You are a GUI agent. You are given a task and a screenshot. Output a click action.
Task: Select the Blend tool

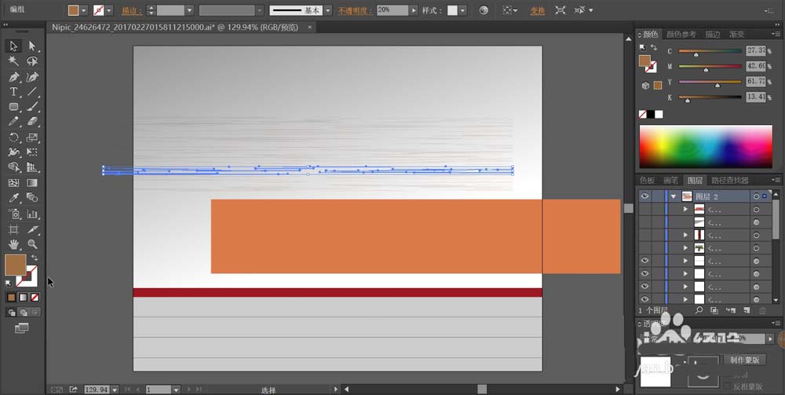(32, 198)
